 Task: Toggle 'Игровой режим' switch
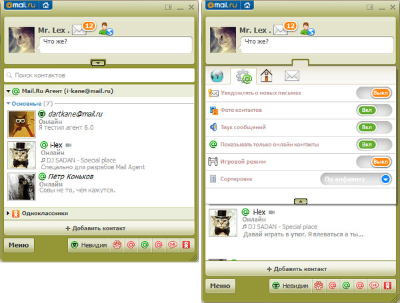tap(374, 162)
